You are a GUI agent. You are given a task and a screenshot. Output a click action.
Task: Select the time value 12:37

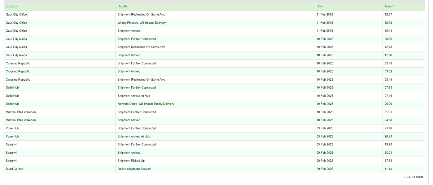[x=388, y=15]
